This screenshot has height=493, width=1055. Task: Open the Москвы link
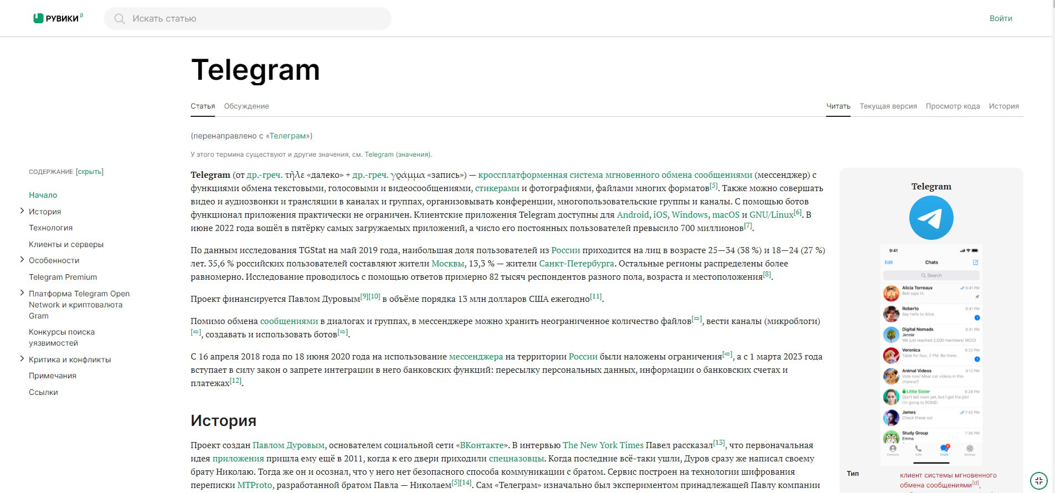click(x=448, y=264)
